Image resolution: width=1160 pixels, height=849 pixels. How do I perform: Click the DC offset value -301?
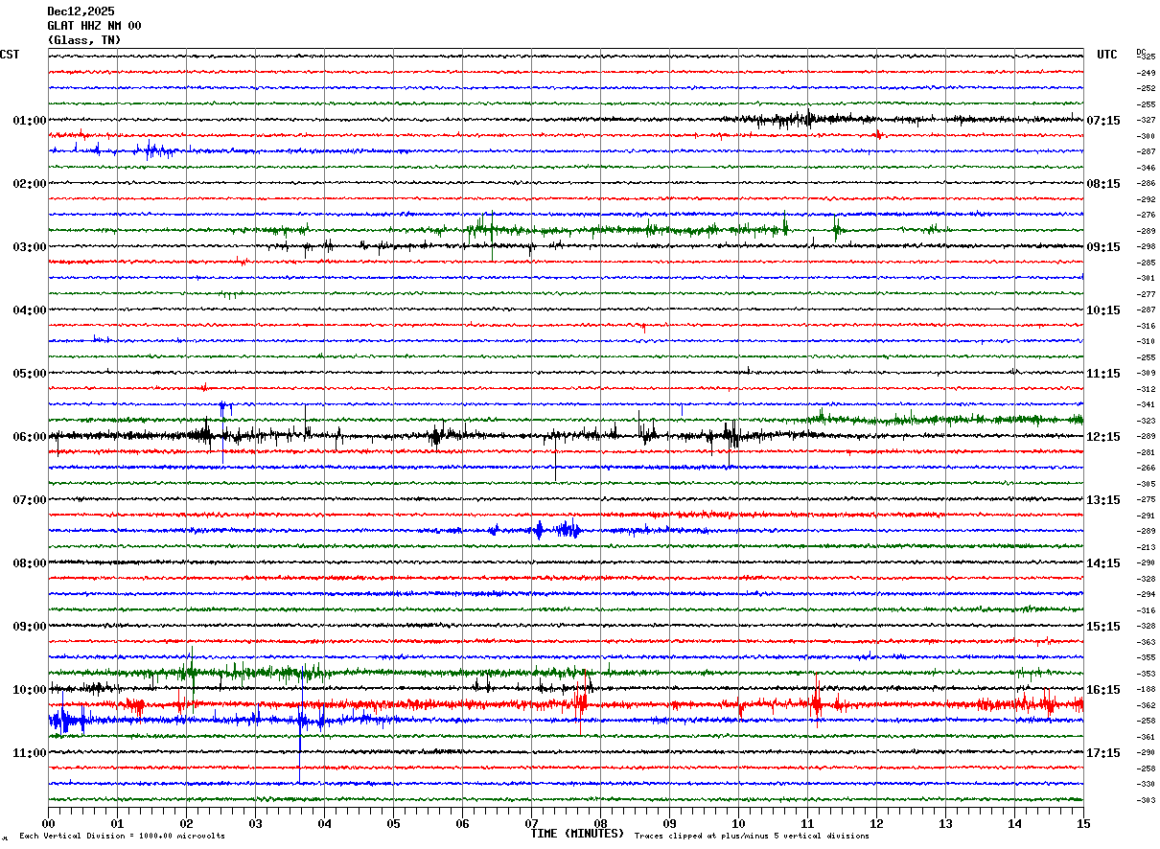(1146, 279)
